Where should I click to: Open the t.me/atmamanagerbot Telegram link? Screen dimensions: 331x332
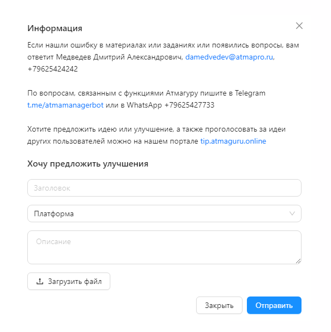click(x=66, y=105)
